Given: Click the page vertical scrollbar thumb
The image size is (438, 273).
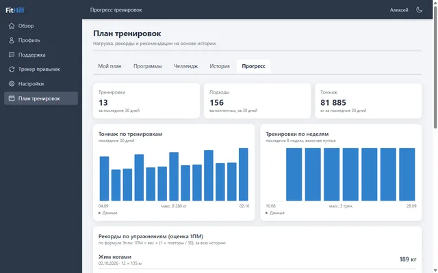Looking at the screenshot, I should pos(435,67).
